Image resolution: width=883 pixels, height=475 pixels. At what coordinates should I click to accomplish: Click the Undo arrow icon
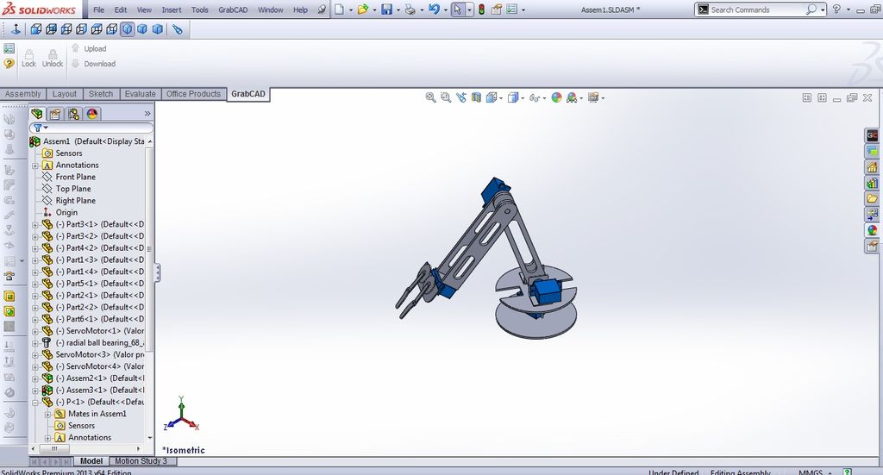433,9
